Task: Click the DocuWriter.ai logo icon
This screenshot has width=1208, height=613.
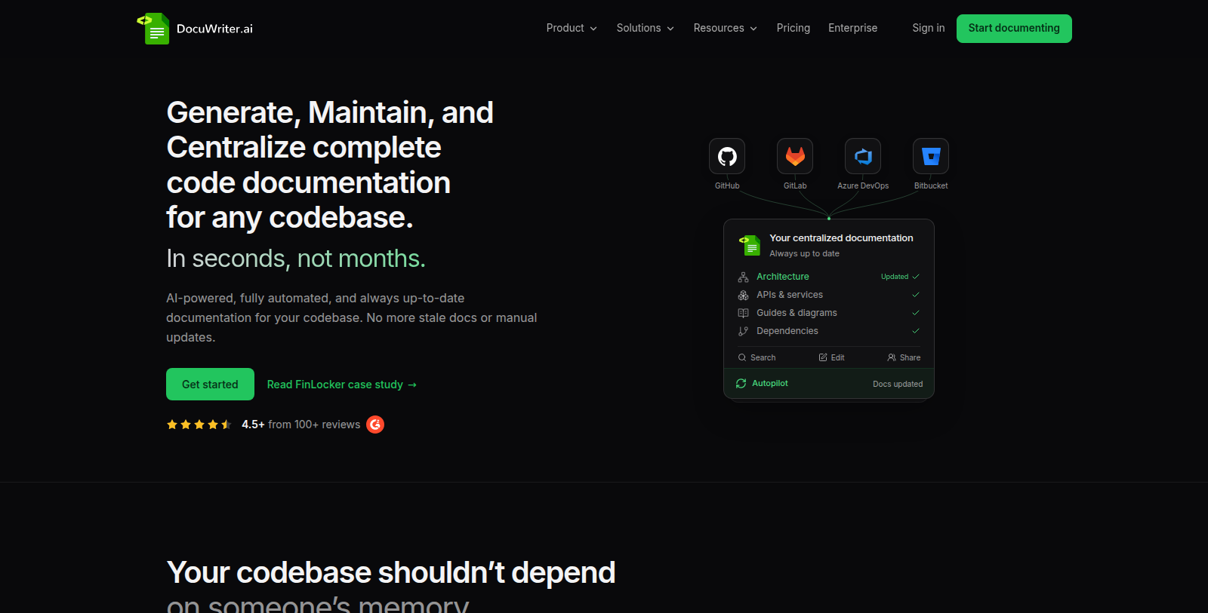Action: [153, 29]
